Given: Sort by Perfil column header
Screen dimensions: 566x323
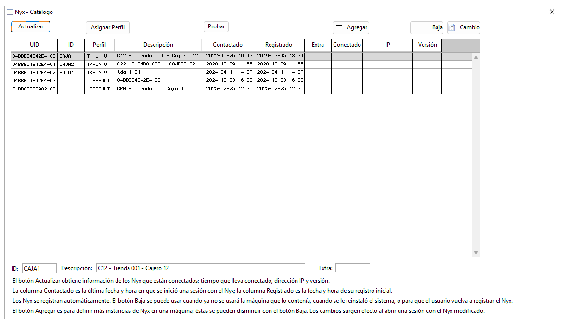Looking at the screenshot, I should [x=100, y=45].
